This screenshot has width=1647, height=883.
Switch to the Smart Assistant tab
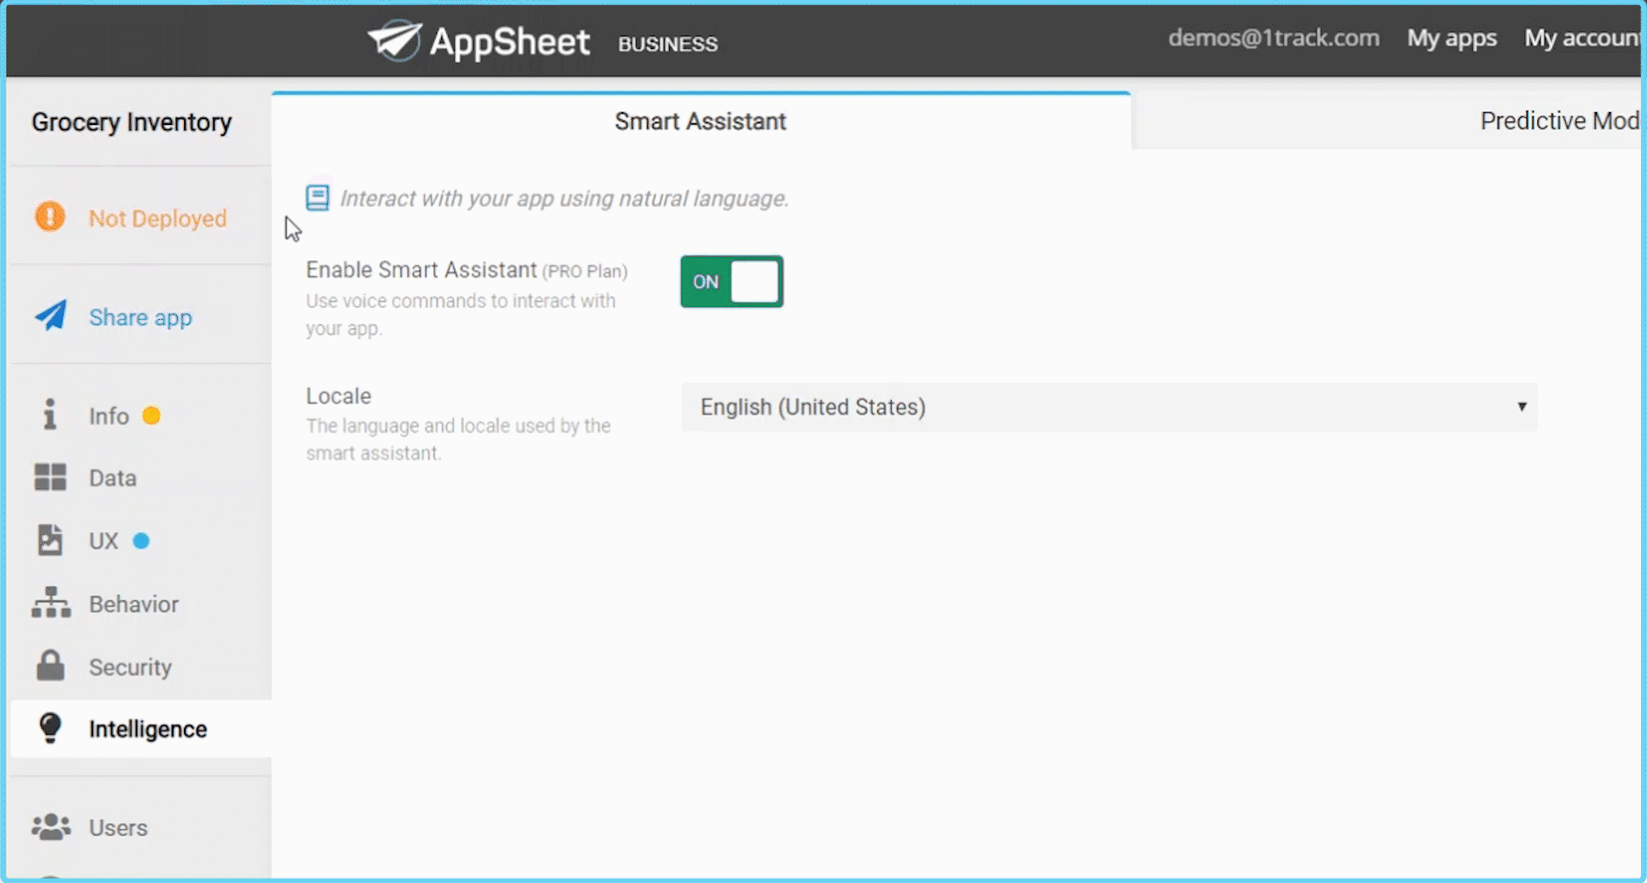click(701, 122)
